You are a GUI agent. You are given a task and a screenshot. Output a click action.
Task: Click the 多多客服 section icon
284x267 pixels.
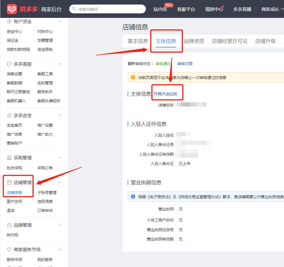9,64
